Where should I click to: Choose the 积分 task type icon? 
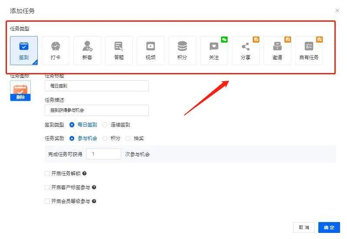[182, 50]
